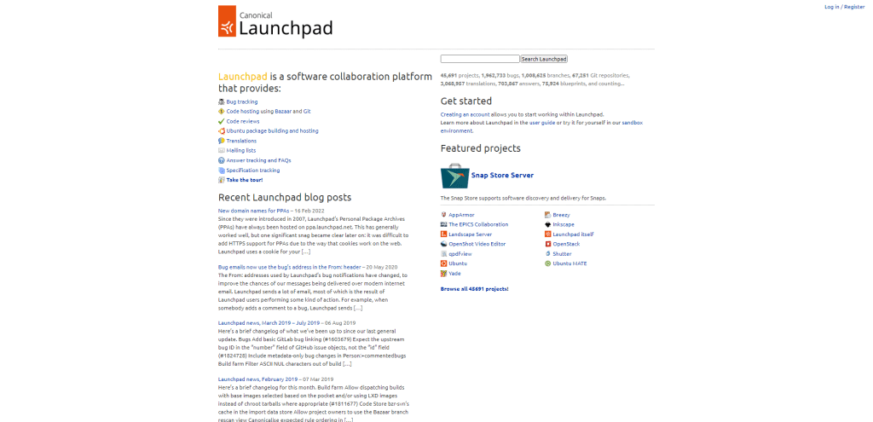Click the Launchpad word in the headline
The width and height of the screenshot is (873, 422).
pyautogui.click(x=243, y=76)
